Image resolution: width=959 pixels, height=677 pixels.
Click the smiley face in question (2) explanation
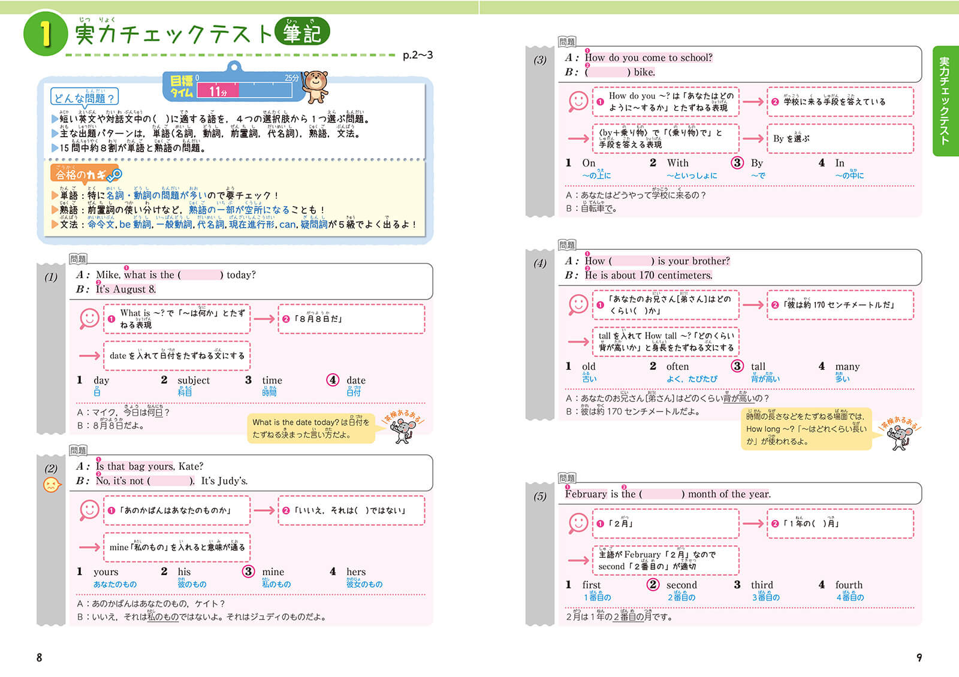coord(89,510)
